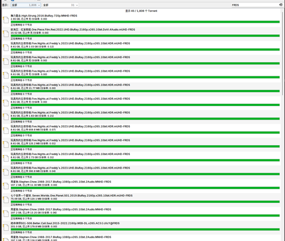Screen dimensions: 285x241
Task: Click the Seven.Worlds.One.Planet torrent file icon
Action: (6, 200)
